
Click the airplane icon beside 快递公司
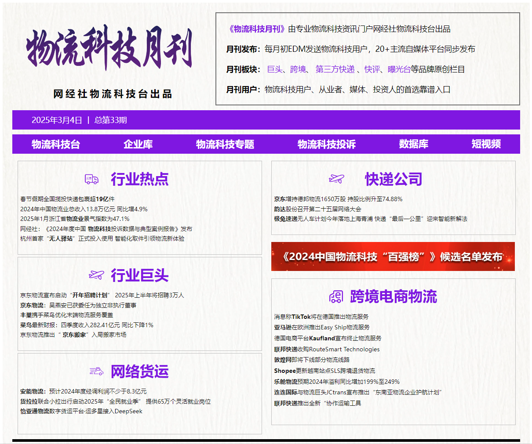pos(336,179)
